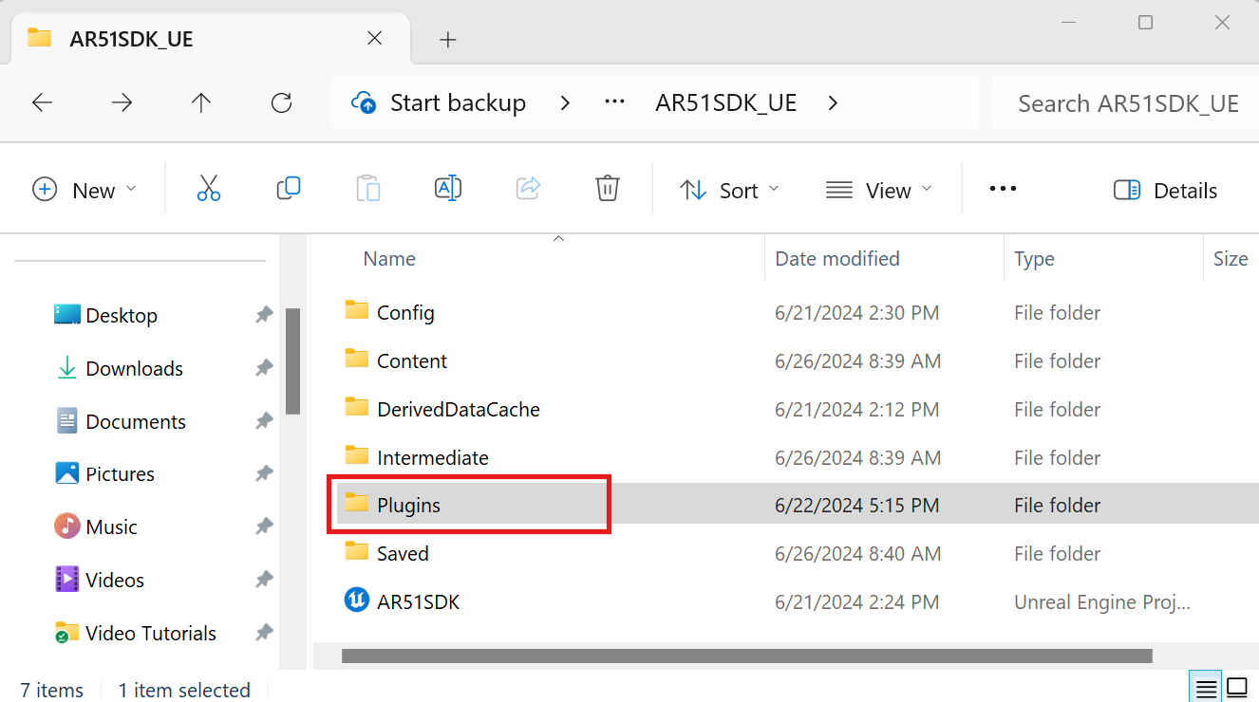Click the pin icon beside Music

click(264, 526)
